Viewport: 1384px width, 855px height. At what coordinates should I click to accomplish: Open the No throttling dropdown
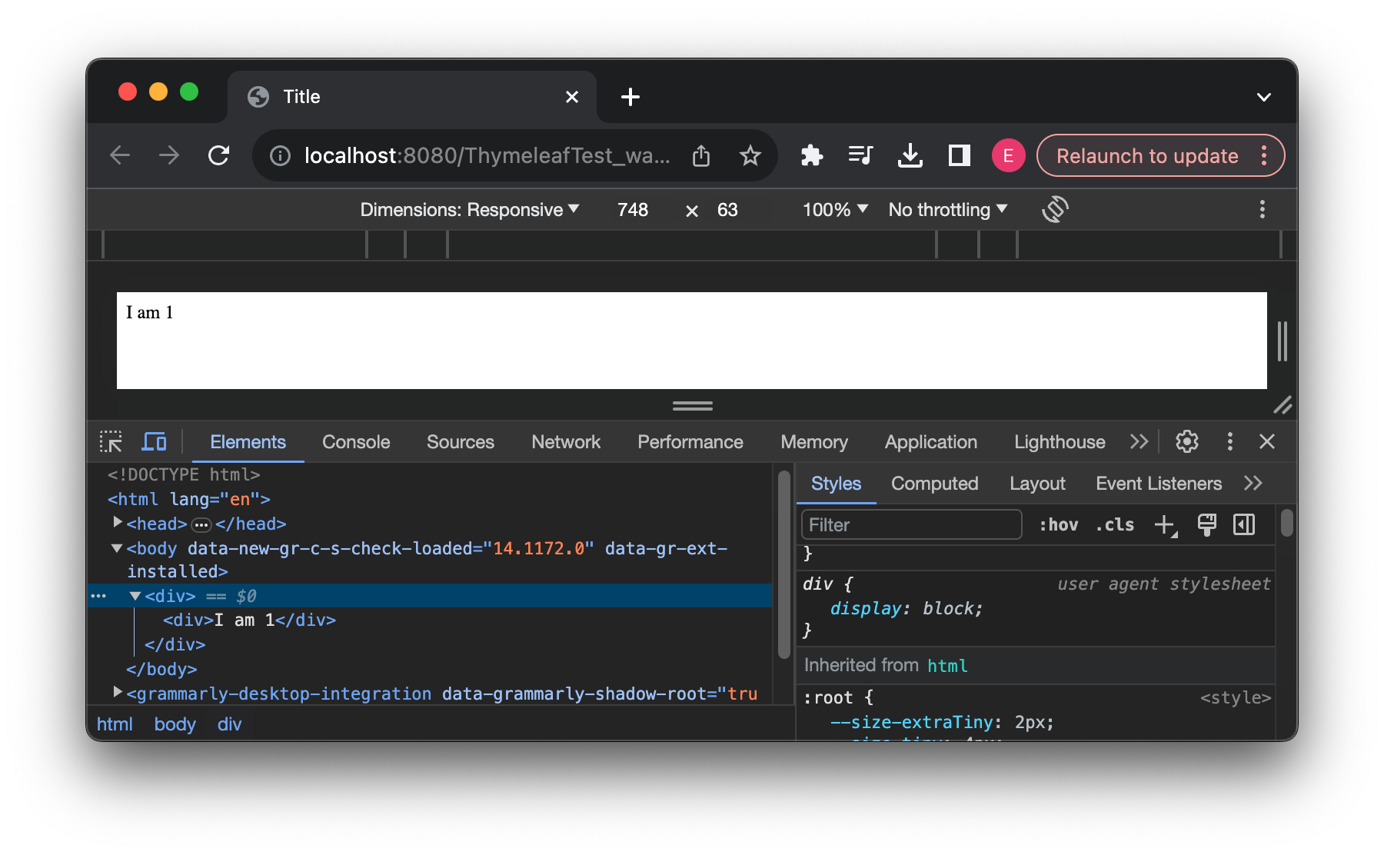(x=947, y=209)
